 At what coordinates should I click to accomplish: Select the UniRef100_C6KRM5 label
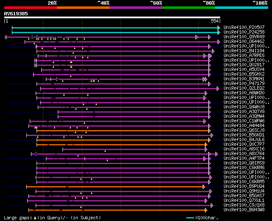point(244,182)
